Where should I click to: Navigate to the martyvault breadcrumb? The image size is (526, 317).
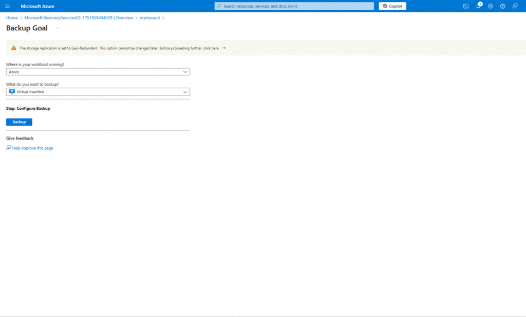click(x=150, y=18)
